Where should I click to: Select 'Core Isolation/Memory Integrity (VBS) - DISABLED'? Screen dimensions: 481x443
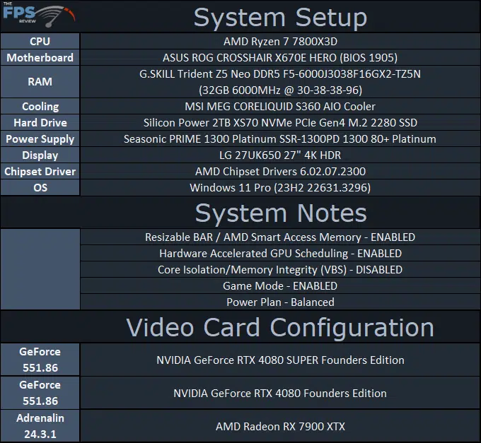280,270
